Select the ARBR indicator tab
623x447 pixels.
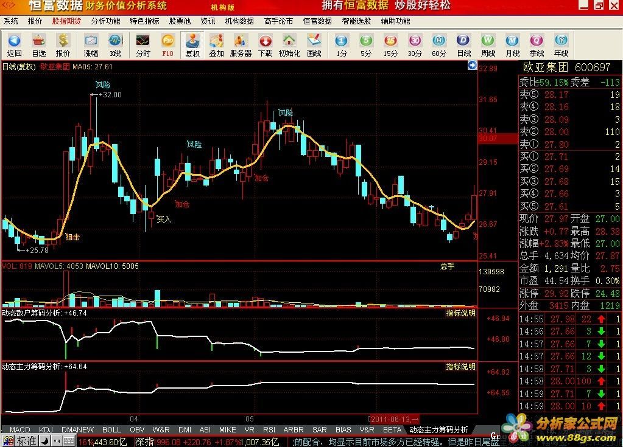293,429
